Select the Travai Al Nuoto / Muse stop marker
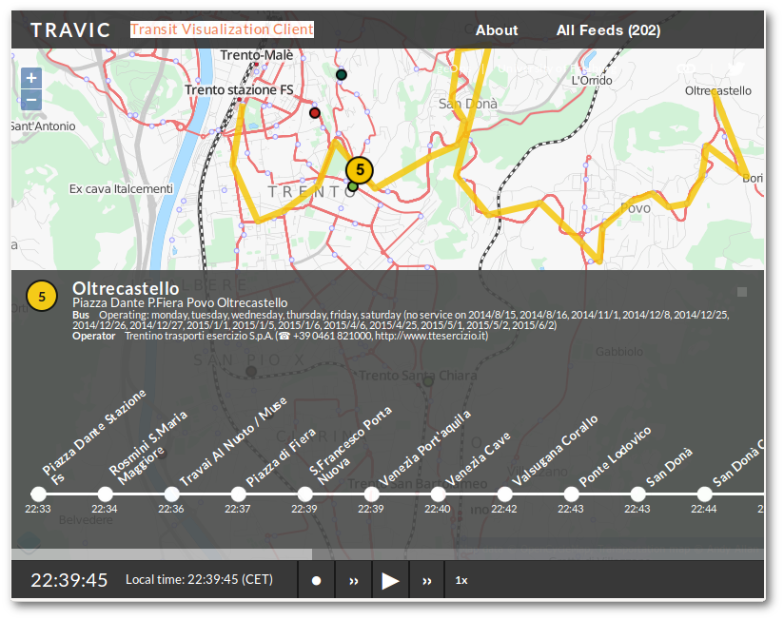784x620 pixels. coord(171,494)
